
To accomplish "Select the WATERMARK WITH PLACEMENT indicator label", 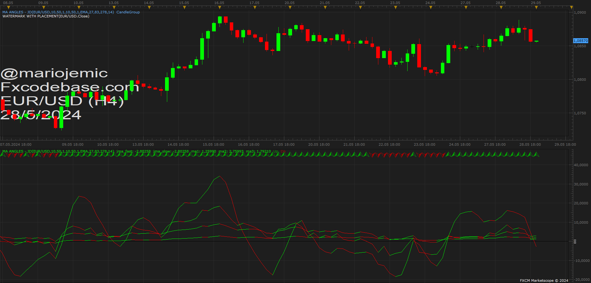I will tap(46, 16).
